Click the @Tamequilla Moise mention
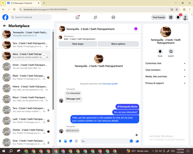This screenshot has width=193, height=154. click(x=127, y=107)
